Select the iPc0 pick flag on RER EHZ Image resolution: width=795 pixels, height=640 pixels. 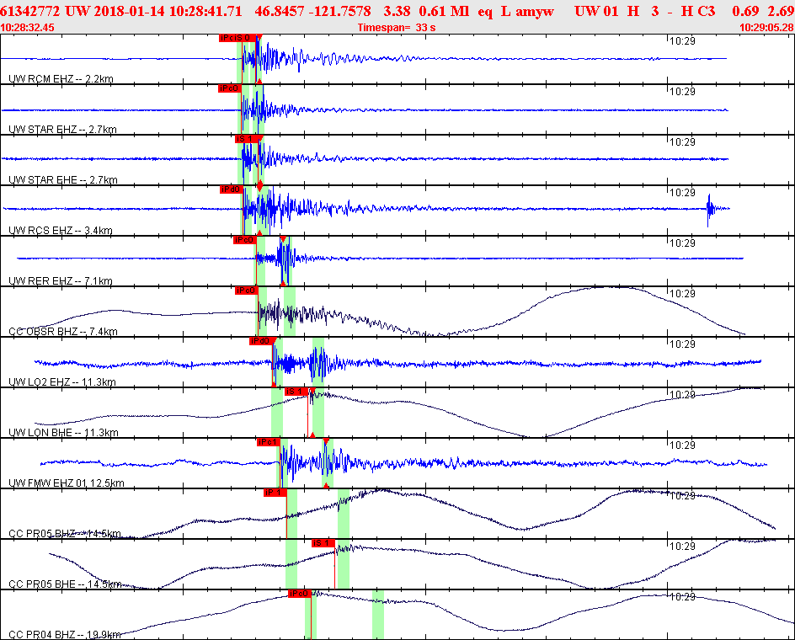pyautogui.click(x=243, y=239)
